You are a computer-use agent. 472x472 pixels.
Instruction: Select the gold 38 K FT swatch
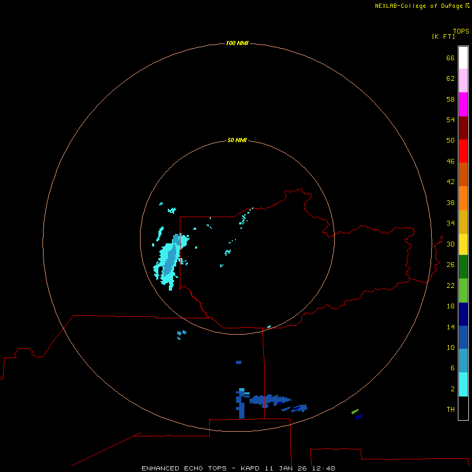(x=463, y=222)
